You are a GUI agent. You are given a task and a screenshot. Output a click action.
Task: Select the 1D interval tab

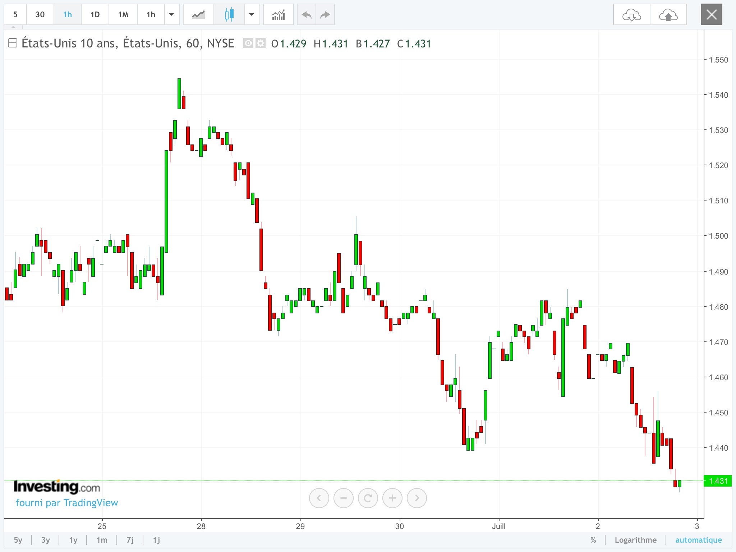click(x=95, y=15)
